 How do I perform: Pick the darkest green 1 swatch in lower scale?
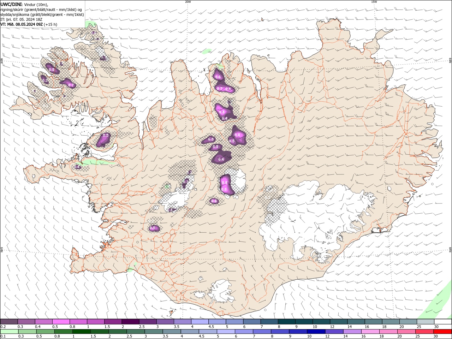[81, 332]
